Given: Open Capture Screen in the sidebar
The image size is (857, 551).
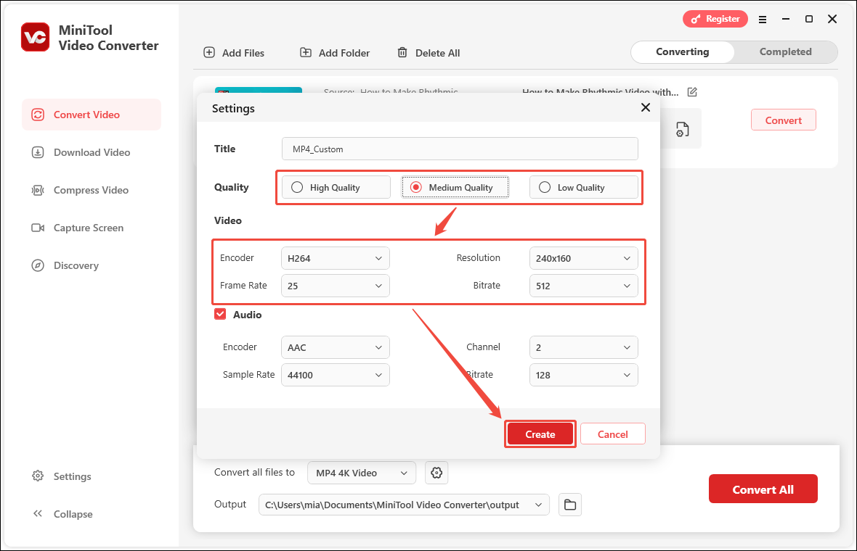Looking at the screenshot, I should (x=92, y=228).
